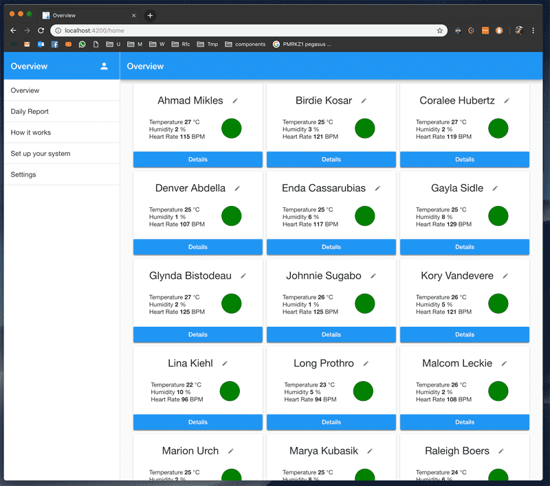Click the Lina Kiehl card name
Viewport: 550px width, 486px height.
tap(190, 363)
